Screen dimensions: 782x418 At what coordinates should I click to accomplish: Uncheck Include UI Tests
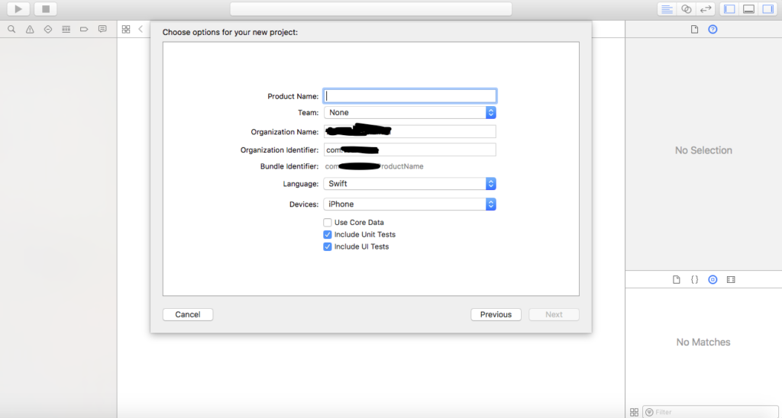click(328, 246)
